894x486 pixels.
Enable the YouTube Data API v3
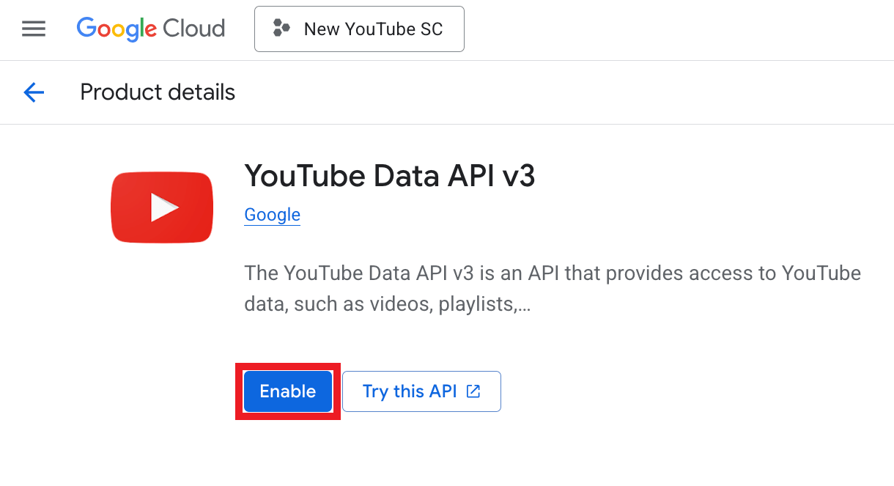click(x=287, y=391)
